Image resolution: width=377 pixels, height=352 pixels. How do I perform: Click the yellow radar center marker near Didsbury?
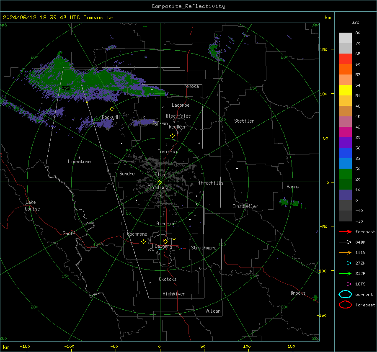click(x=160, y=182)
